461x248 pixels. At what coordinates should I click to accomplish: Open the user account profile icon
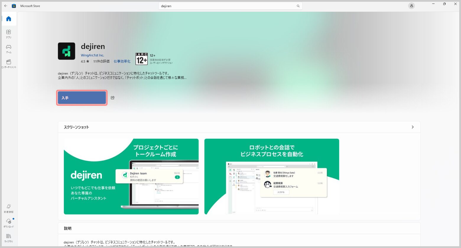point(411,6)
